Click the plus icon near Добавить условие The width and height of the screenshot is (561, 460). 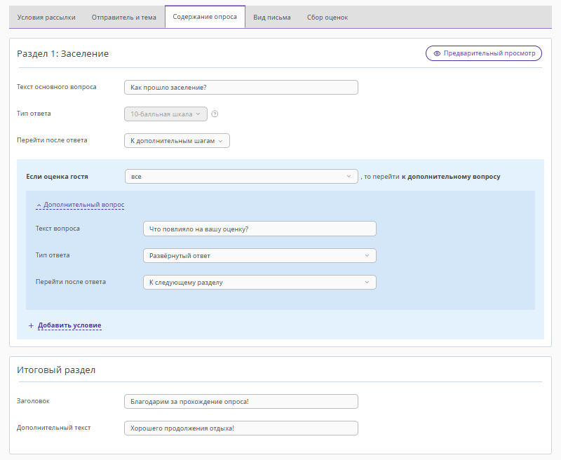[31, 325]
